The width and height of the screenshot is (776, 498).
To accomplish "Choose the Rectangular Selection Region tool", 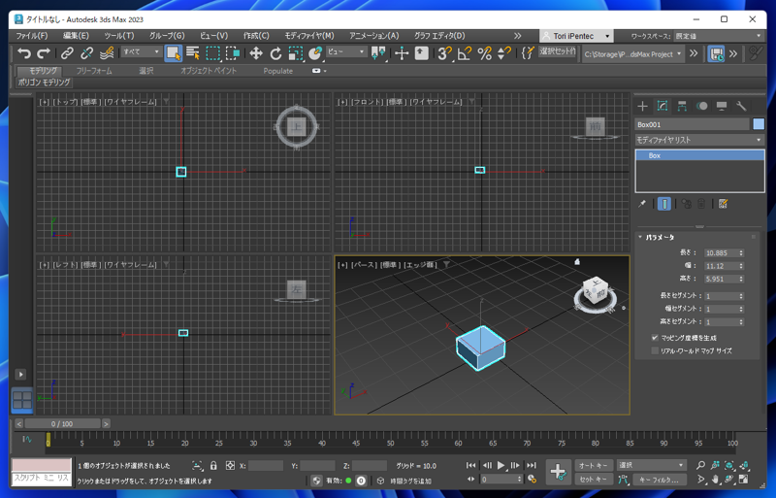I will [x=212, y=53].
